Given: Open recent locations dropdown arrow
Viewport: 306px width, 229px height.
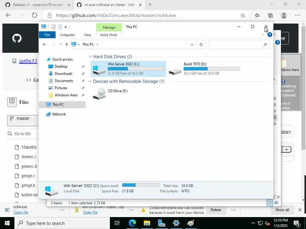Looking at the screenshot, I should coord(60,44).
